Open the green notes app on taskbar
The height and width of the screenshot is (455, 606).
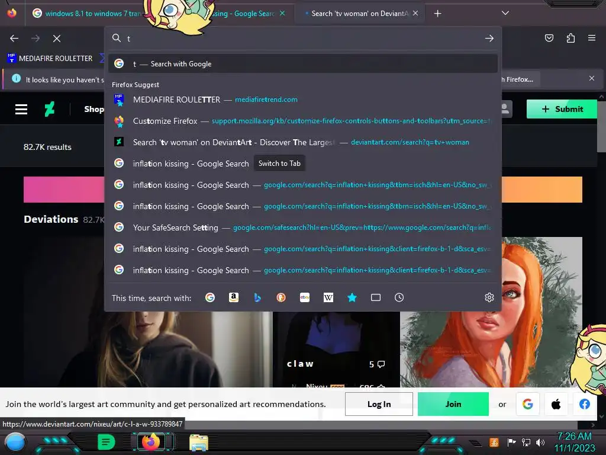(x=107, y=442)
